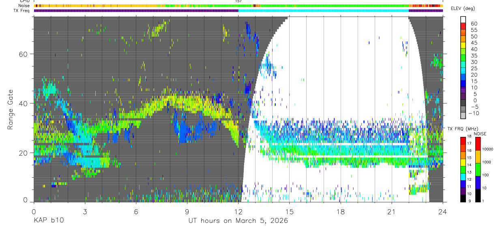Image resolution: width=498 pixels, height=229 pixels.
Task: Select 'UT hours on March 5, 2026' axis title
Action: 238,221
